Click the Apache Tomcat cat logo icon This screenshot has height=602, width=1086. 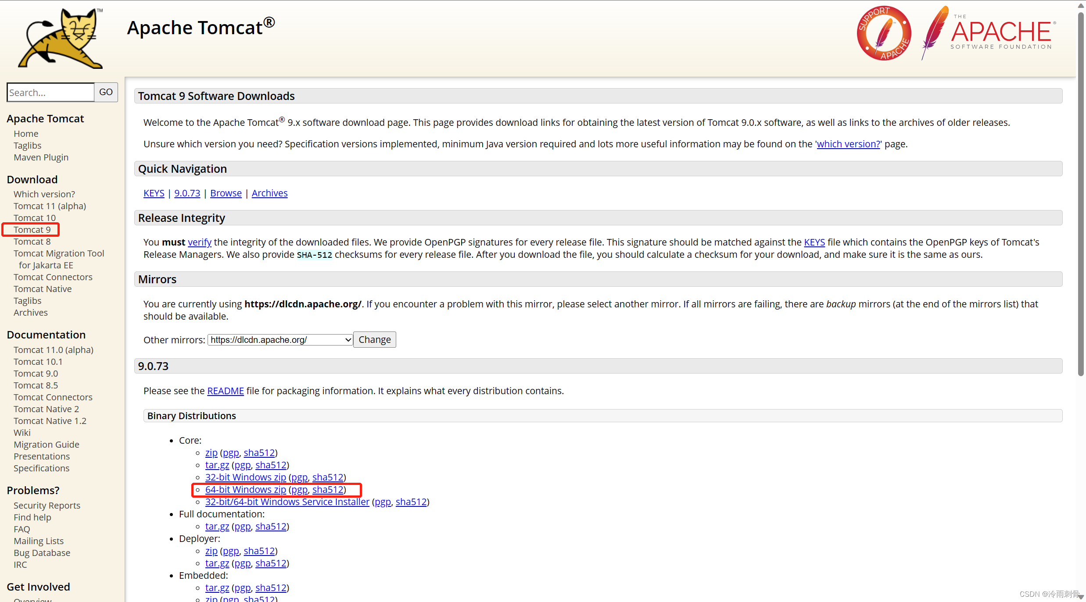pos(59,37)
